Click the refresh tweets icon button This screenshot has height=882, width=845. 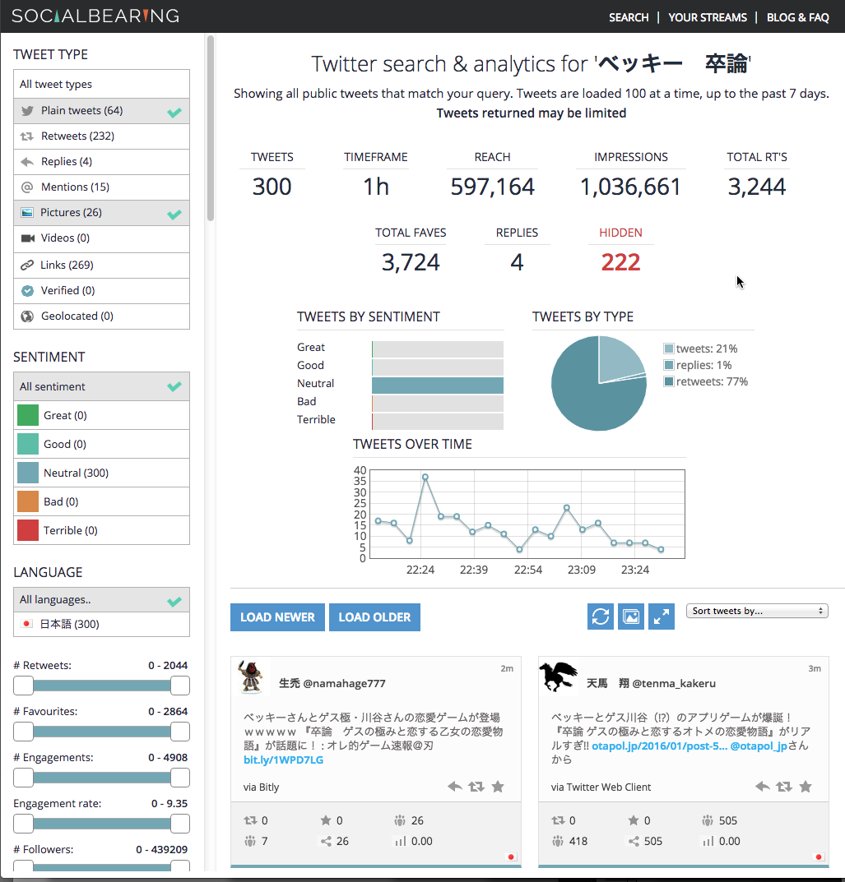coord(600,616)
